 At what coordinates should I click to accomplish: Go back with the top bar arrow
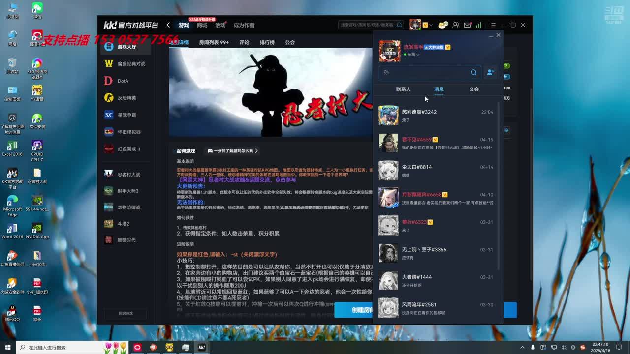pos(168,25)
